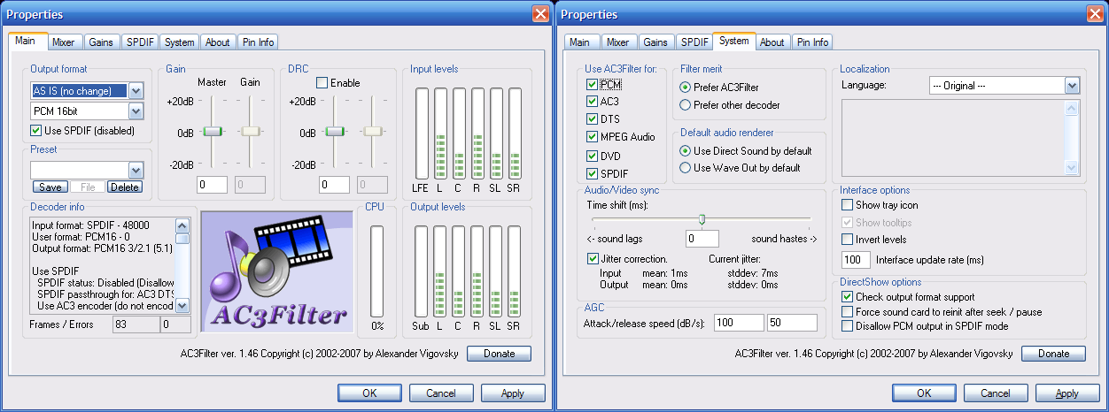
Task: Click Cancel in right Properties window
Action: (996, 393)
